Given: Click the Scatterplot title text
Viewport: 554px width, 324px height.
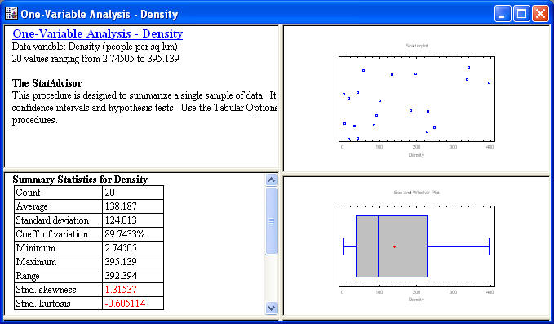Looking at the screenshot, I should click(x=417, y=46).
